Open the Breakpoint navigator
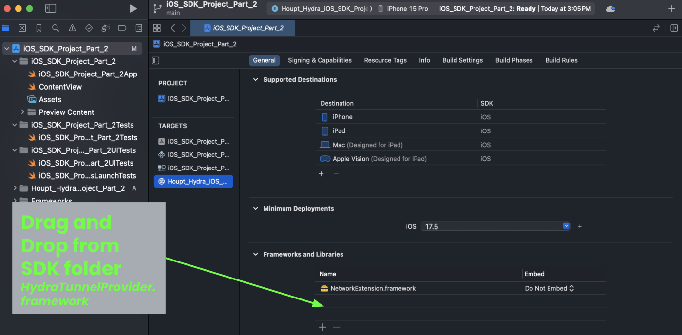The width and height of the screenshot is (682, 335). coord(122,28)
